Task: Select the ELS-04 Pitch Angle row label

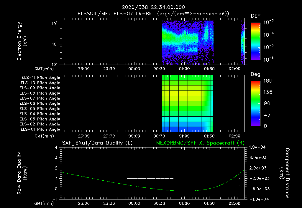Action: tap(40, 114)
